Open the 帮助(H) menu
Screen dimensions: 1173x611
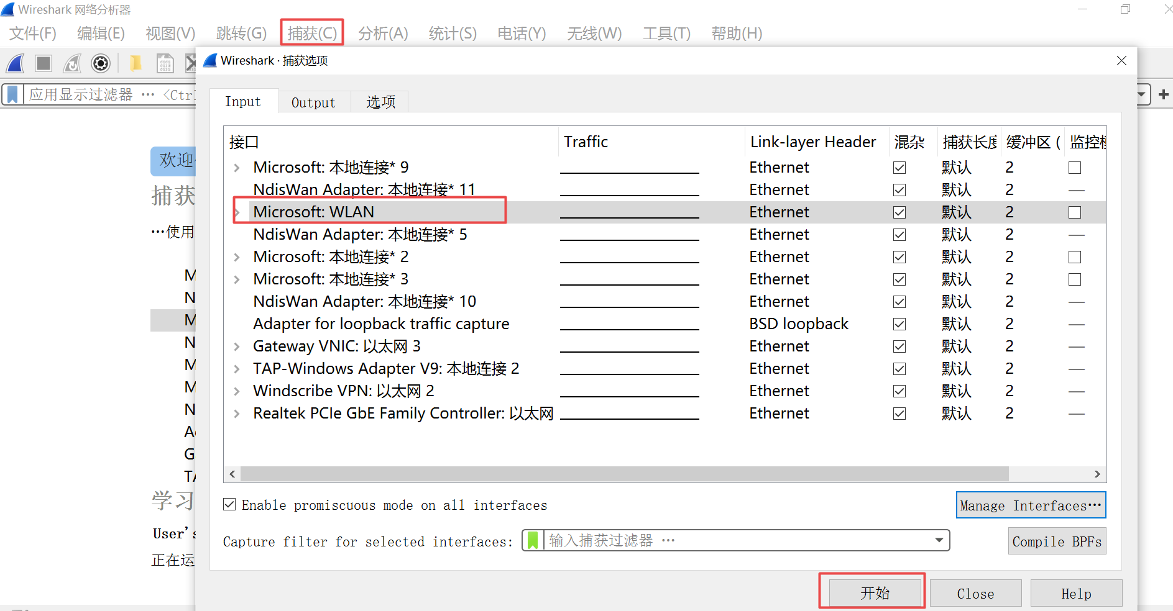[x=737, y=34]
